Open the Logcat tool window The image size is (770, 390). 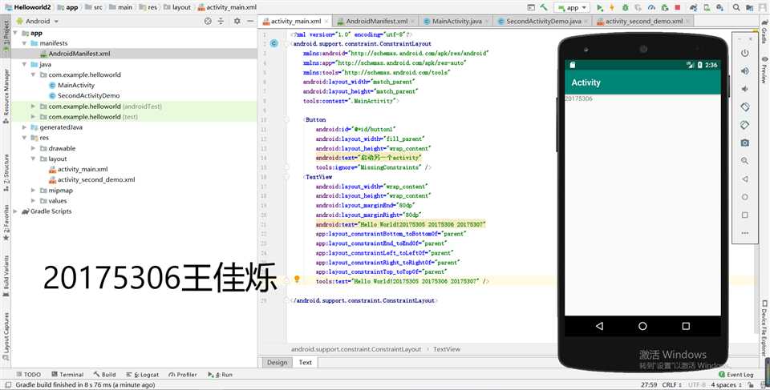point(143,374)
